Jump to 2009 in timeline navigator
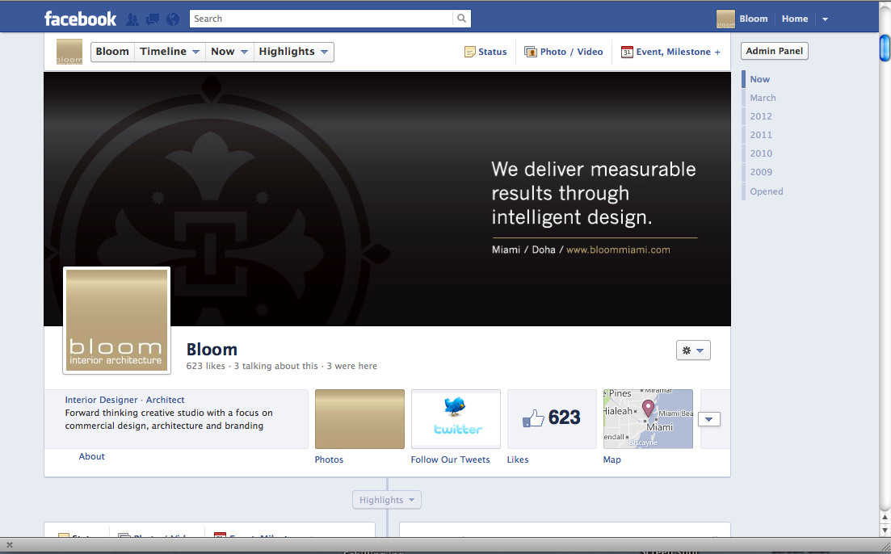The image size is (891, 554). click(761, 172)
